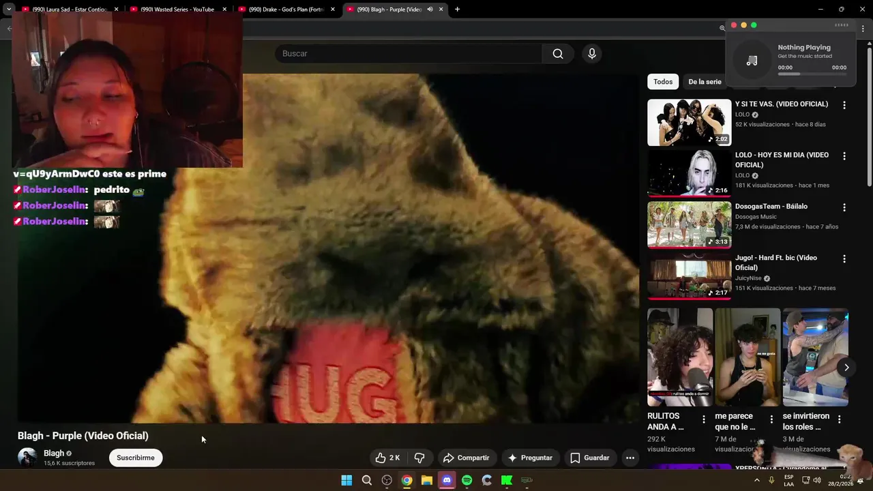Screen dimensions: 873x491
Task: Open LOLO channel under Y SI TE VAS
Action: click(742, 115)
